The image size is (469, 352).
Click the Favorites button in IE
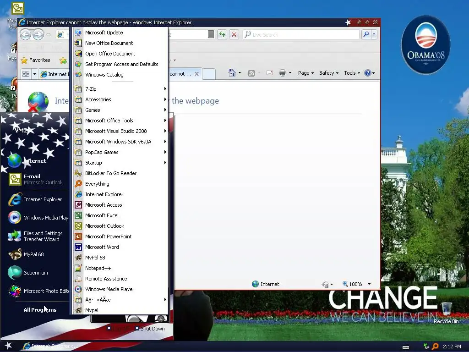coord(35,60)
